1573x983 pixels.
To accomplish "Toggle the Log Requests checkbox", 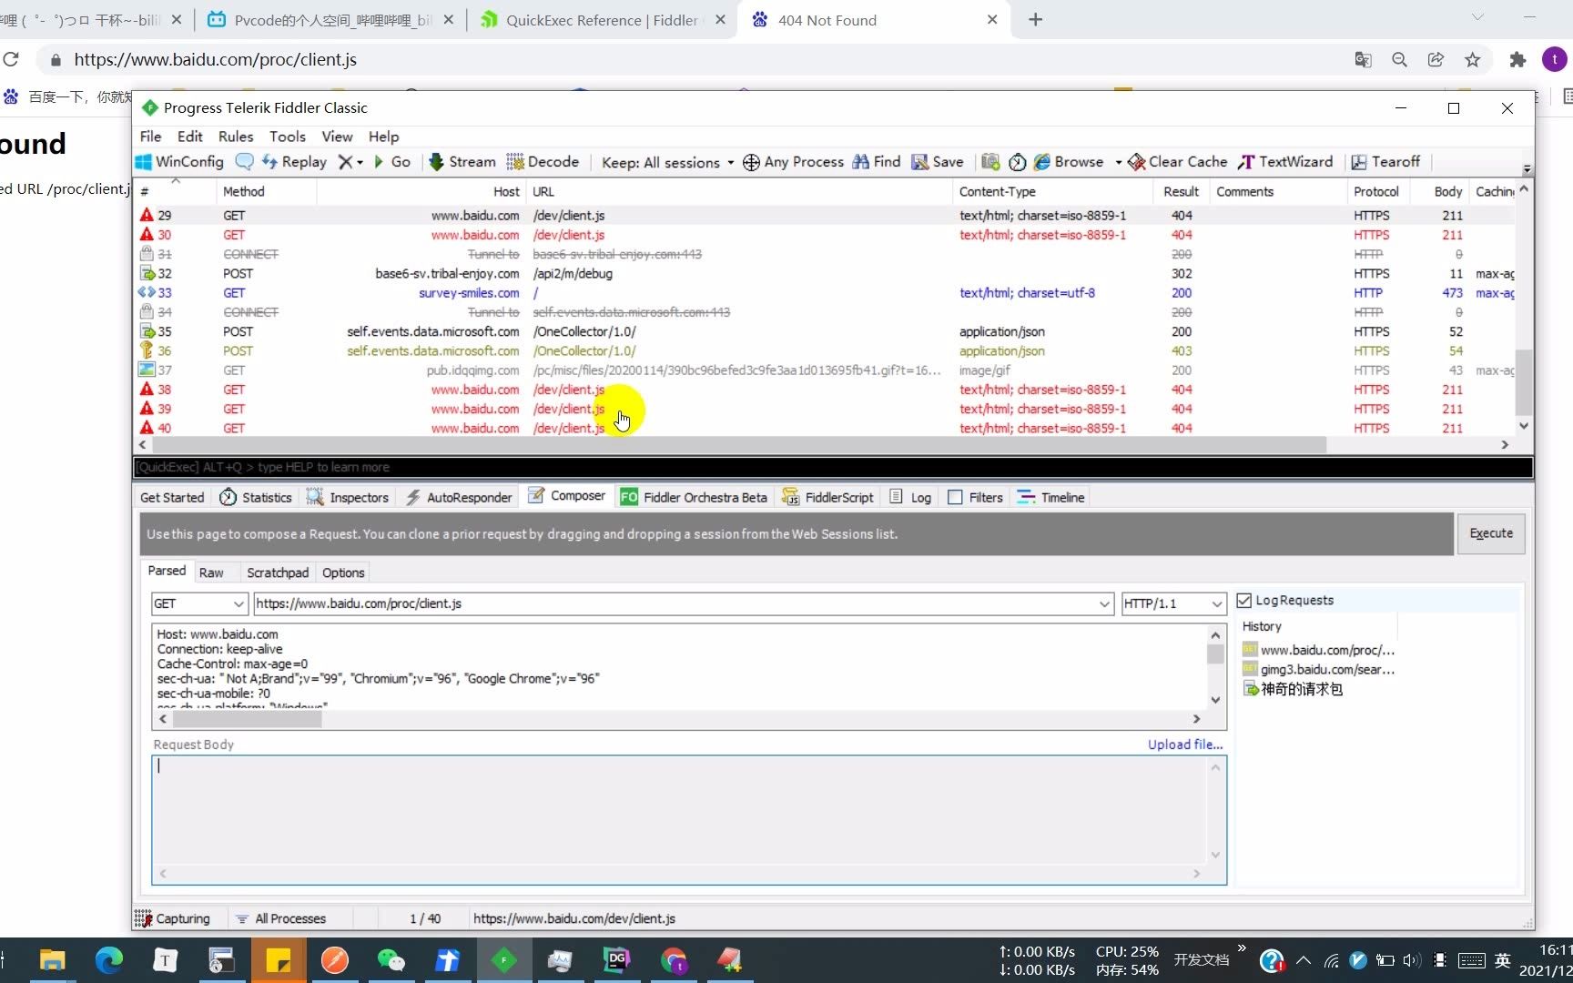I will click(1244, 601).
